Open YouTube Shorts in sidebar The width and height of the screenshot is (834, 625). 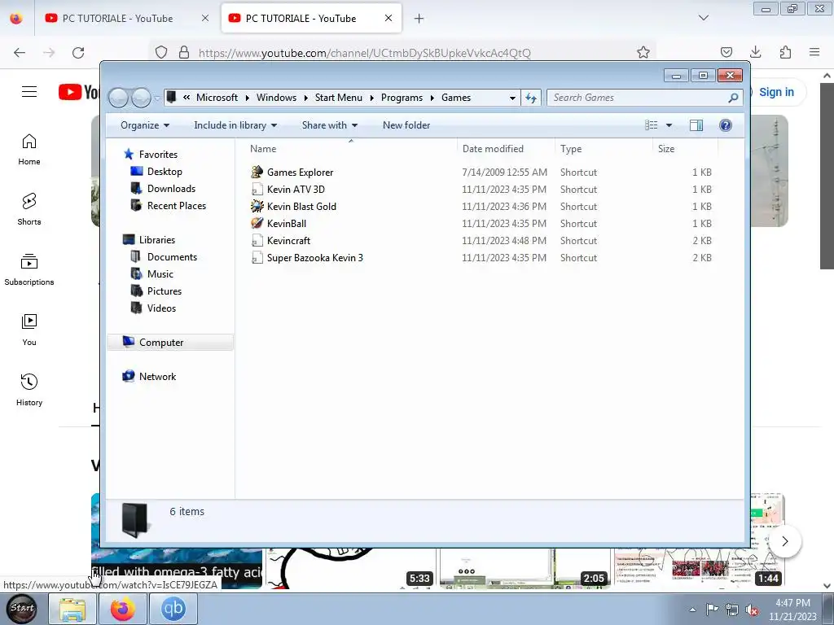tap(29, 209)
